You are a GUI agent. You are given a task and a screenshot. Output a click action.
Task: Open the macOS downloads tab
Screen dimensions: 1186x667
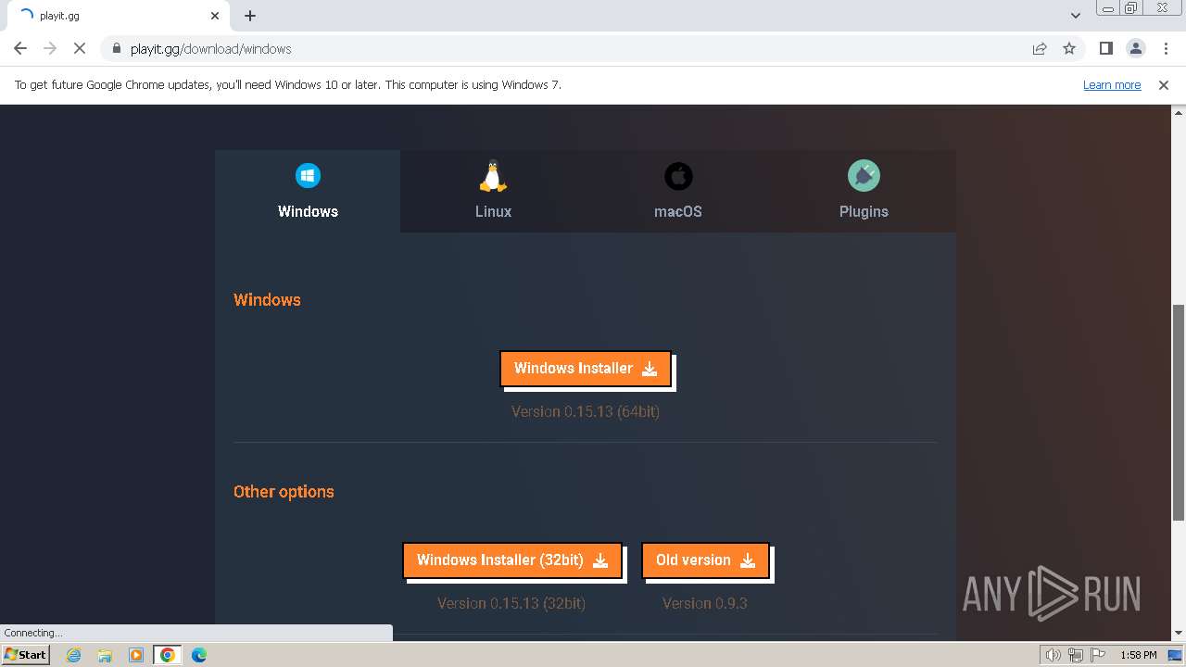678,192
